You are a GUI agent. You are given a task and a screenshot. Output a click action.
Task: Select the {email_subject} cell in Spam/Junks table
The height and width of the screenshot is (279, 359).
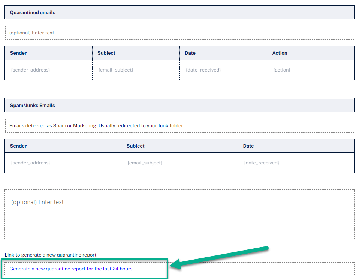click(x=179, y=163)
